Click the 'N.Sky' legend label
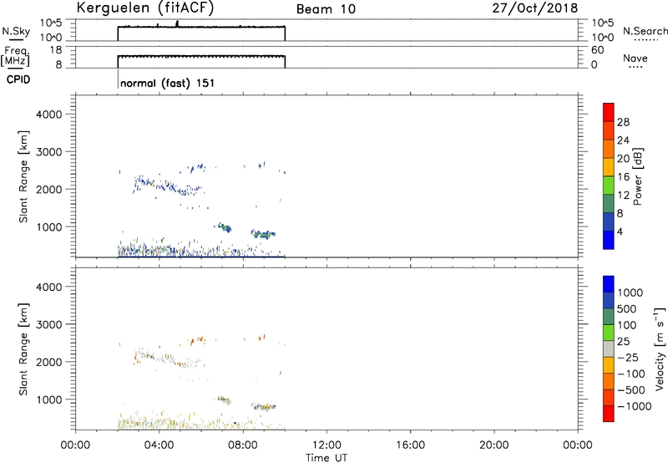Viewport: 668px width, 463px height. click(x=16, y=31)
